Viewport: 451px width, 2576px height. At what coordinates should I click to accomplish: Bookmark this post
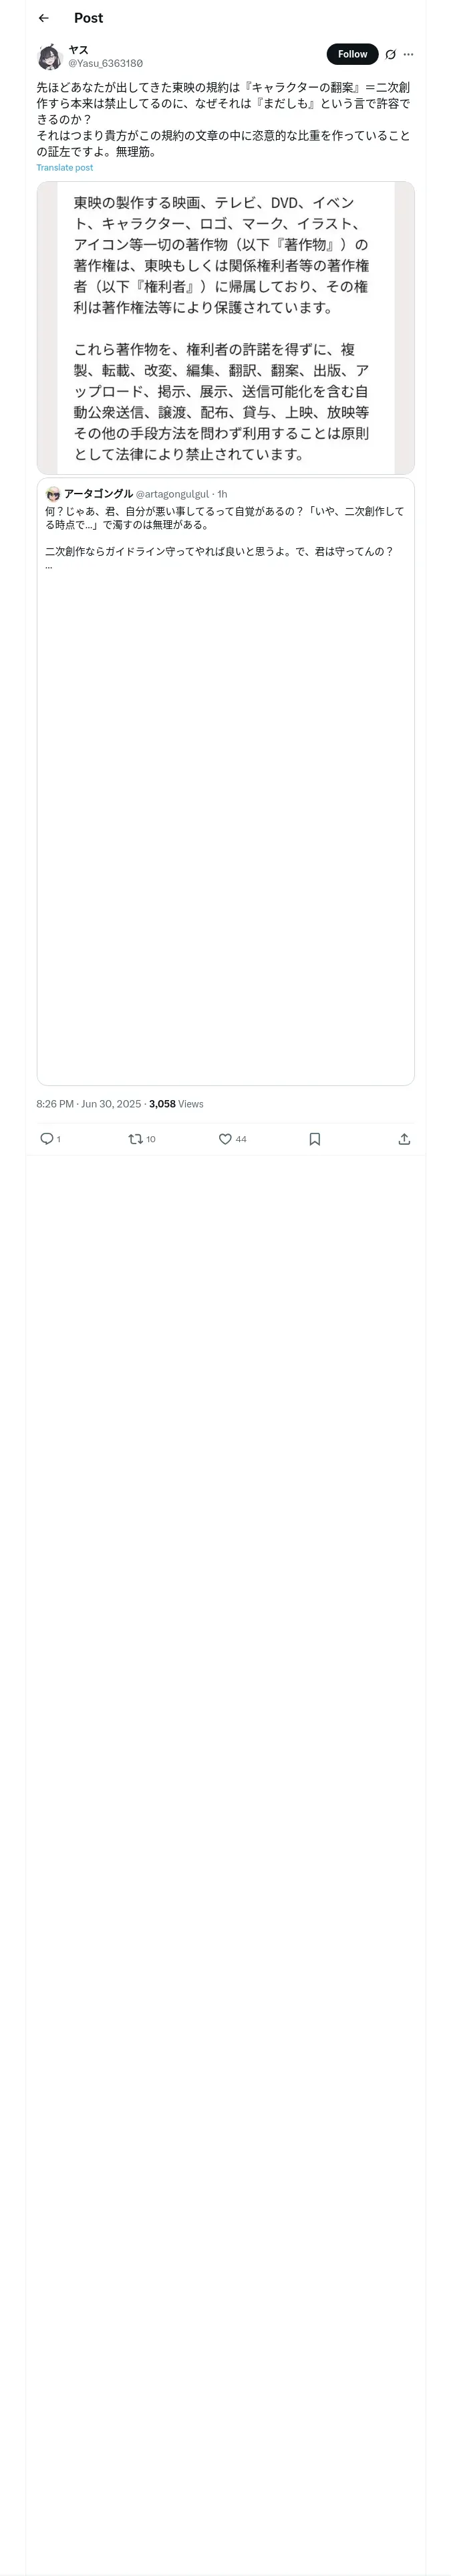point(314,1139)
